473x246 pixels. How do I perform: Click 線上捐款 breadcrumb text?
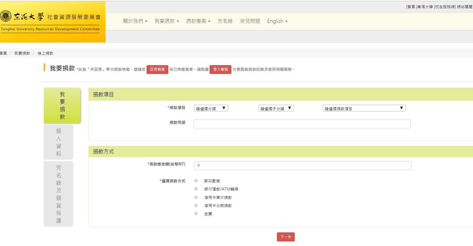tap(45, 53)
